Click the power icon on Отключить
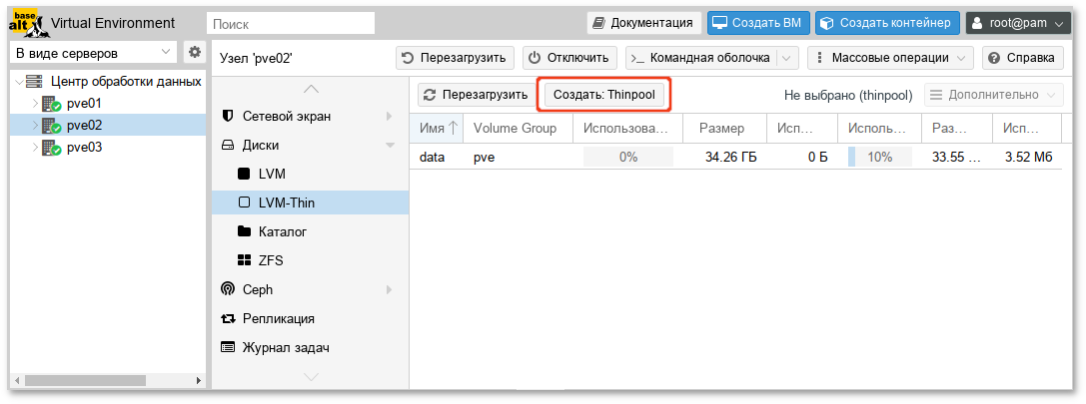This screenshot has width=1086, height=404. (x=534, y=58)
